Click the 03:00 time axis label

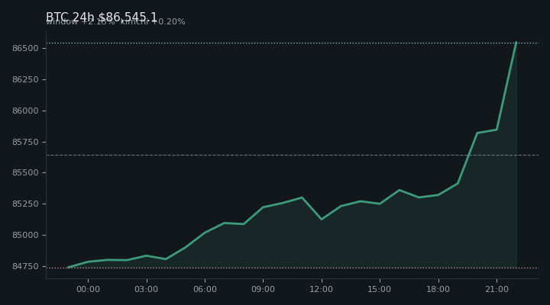point(146,289)
